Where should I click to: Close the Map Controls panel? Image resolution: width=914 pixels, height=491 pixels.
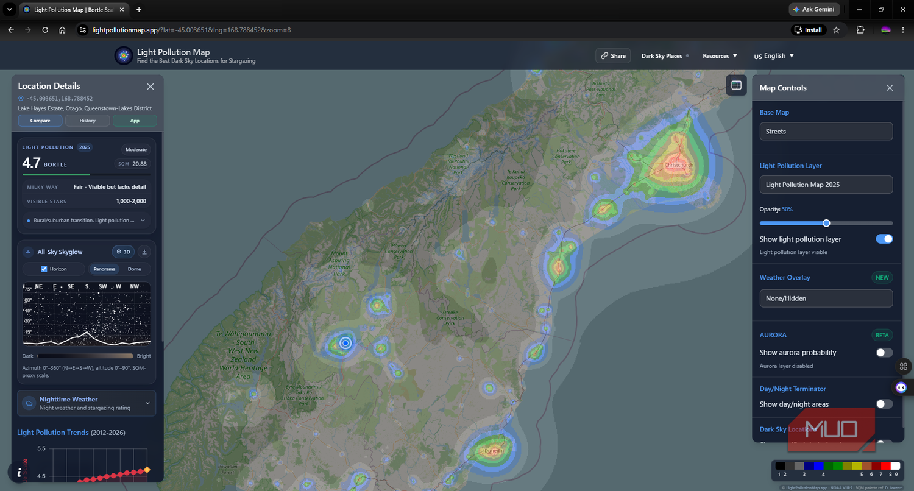point(890,88)
